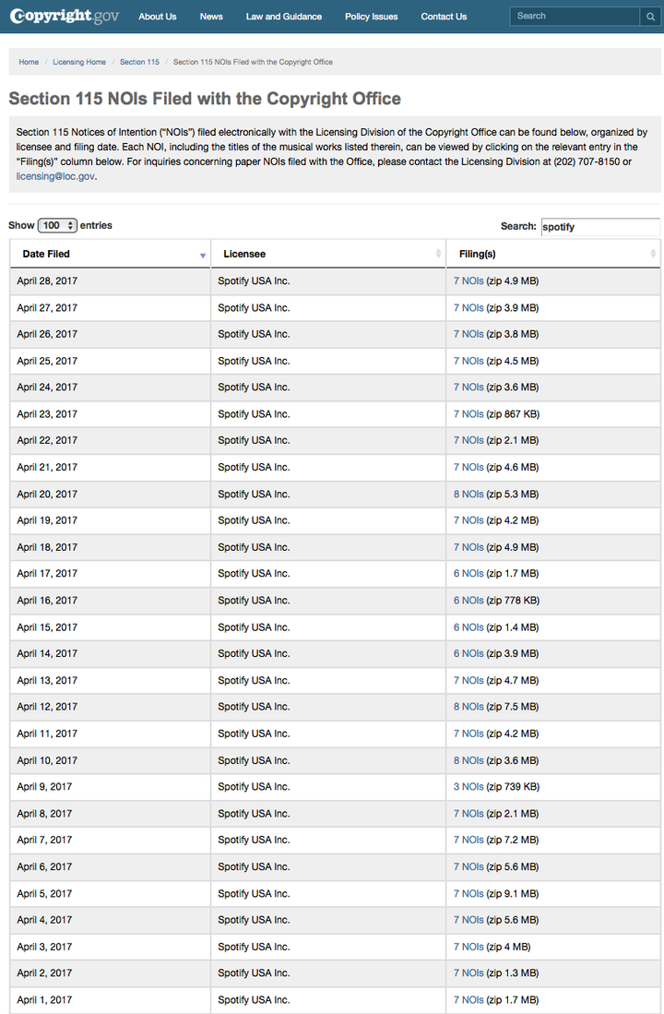Open 7 NOIs filing for April 4, 2017

click(468, 920)
